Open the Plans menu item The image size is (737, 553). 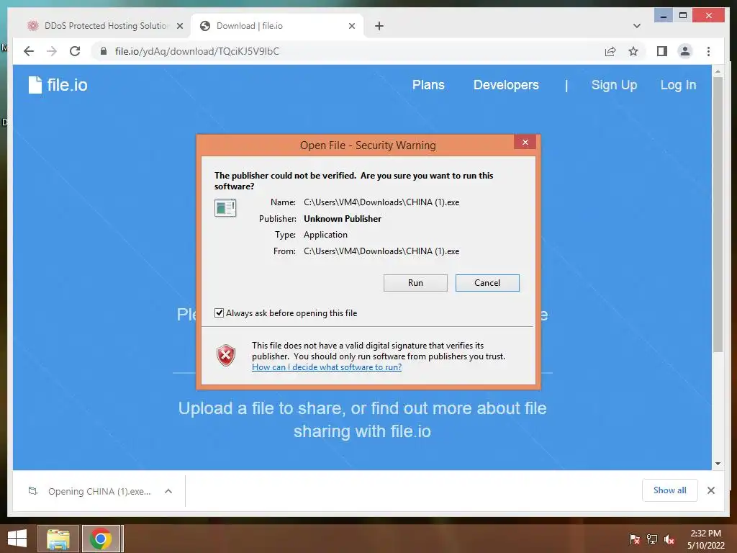pos(428,85)
